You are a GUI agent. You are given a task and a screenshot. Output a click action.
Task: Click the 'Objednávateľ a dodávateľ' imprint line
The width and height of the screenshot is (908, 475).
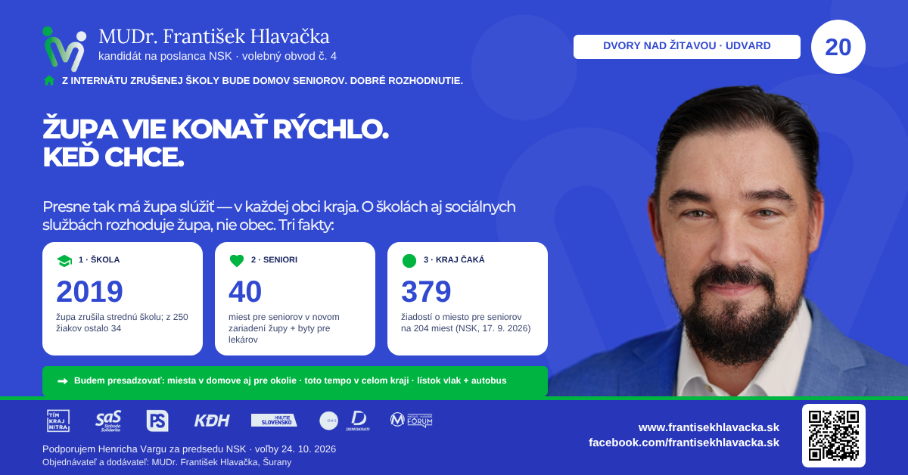point(166,462)
